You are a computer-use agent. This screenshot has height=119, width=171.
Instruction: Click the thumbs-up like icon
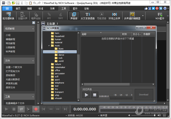coord(146,8)
